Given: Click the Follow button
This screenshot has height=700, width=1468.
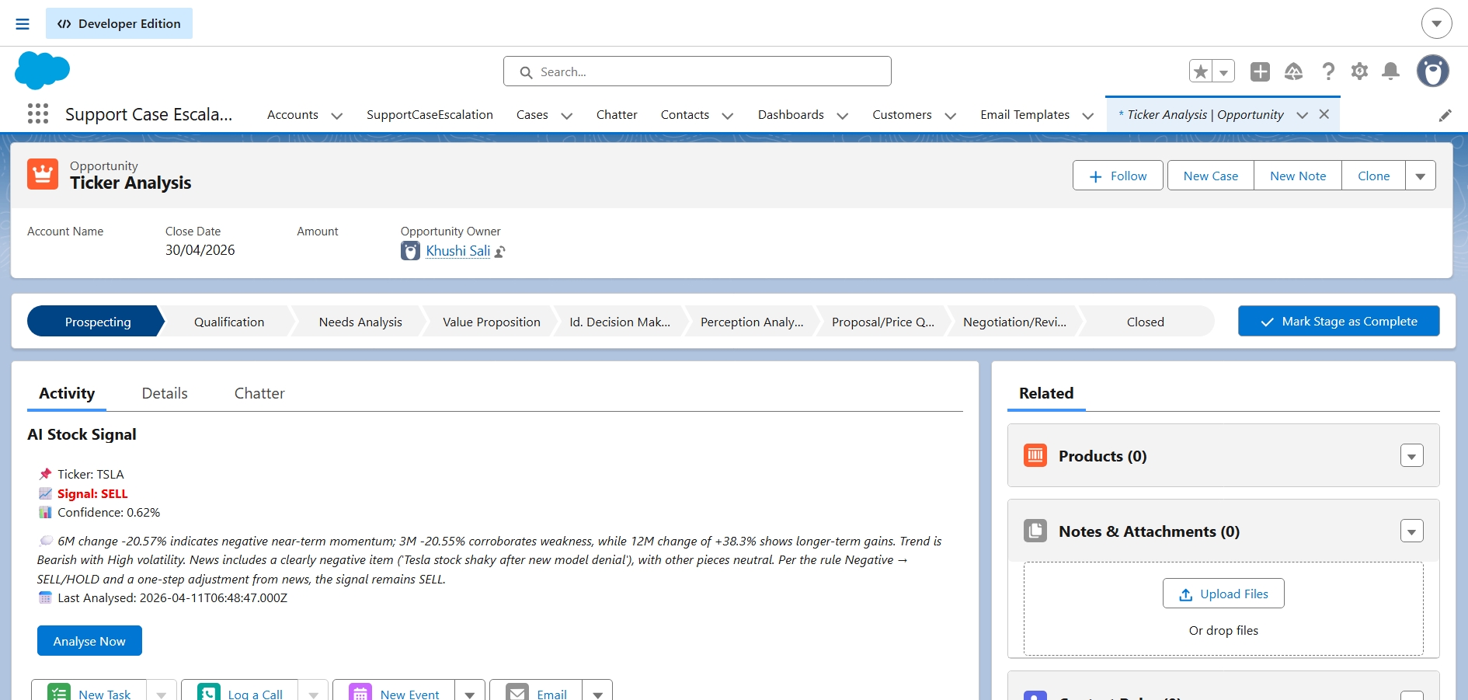Looking at the screenshot, I should (1118, 176).
